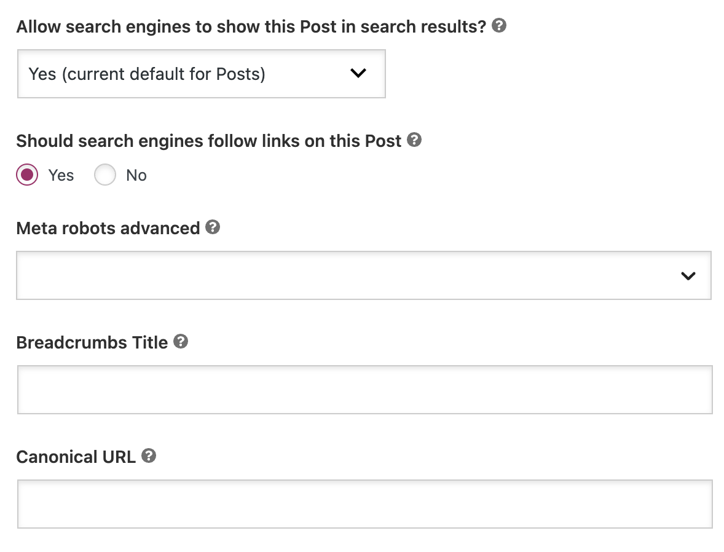Click the "Breadcrumbs Title" label

tap(92, 342)
